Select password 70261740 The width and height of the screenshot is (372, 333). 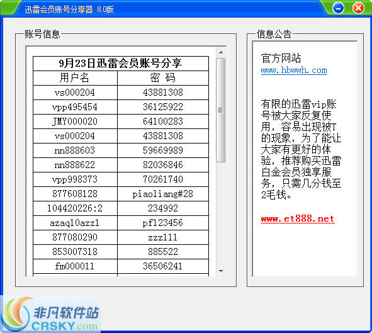pyautogui.click(x=163, y=179)
